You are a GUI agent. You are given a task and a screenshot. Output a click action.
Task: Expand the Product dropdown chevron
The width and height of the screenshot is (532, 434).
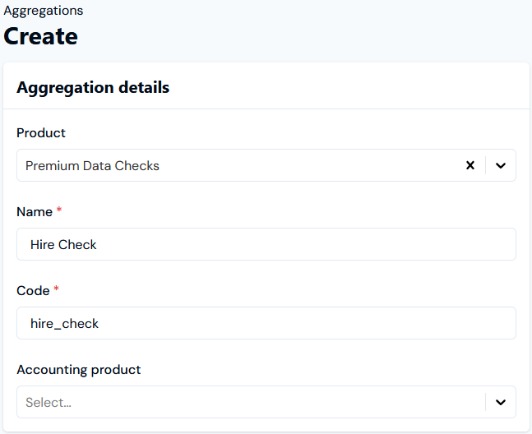(501, 165)
